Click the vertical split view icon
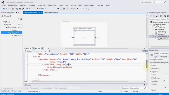 click(143, 51)
